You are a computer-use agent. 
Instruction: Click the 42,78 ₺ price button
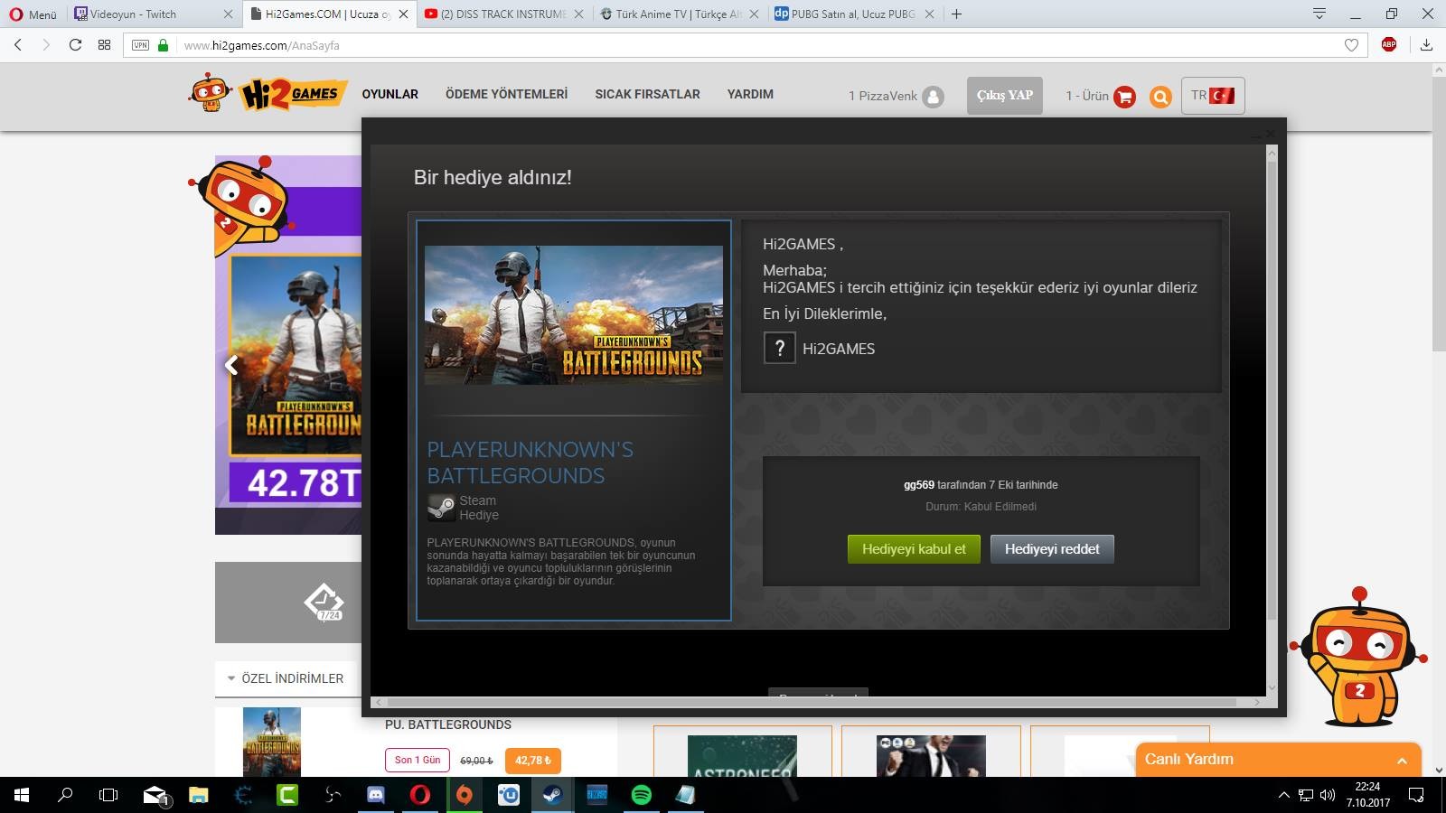click(x=533, y=761)
